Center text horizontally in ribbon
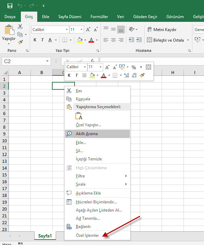204x245 pixels. click(113, 40)
